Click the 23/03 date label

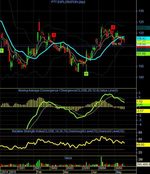tap(86, 168)
